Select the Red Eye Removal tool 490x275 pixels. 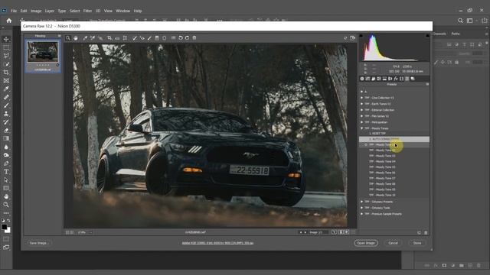point(142,38)
